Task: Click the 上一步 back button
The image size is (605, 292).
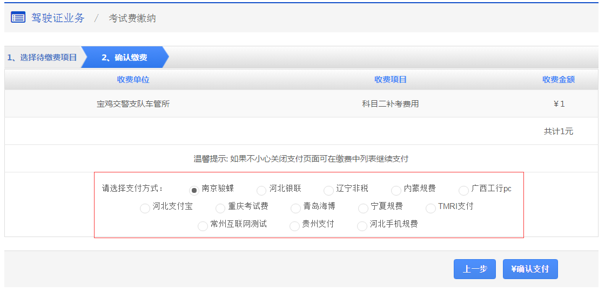Action: point(474,269)
